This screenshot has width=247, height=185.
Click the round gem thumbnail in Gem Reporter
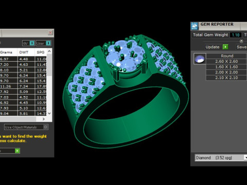click(200, 59)
